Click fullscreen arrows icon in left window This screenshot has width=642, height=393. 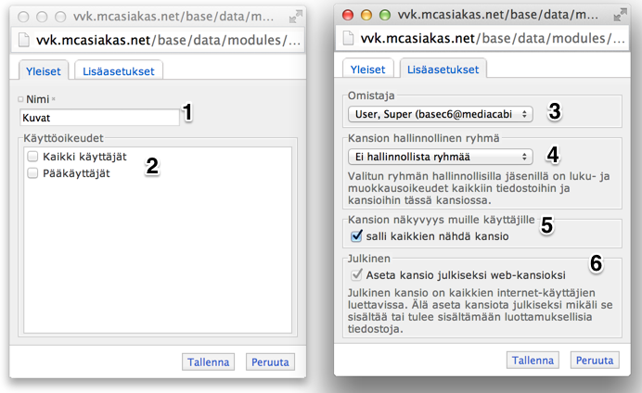click(x=296, y=17)
